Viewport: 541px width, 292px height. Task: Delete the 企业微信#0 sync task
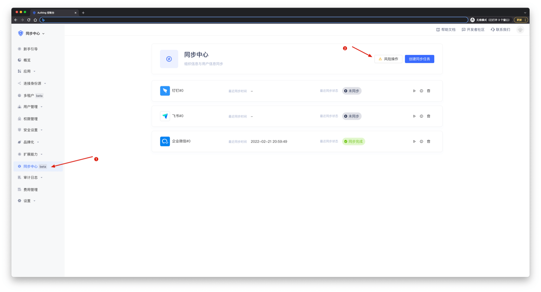pyautogui.click(x=429, y=141)
